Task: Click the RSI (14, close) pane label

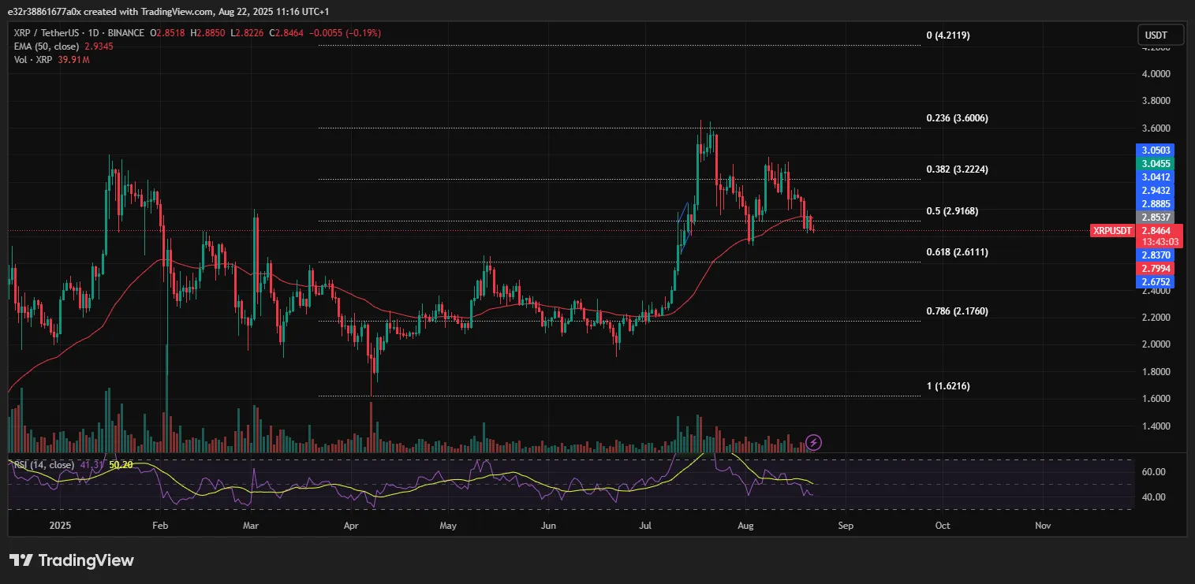Action: click(45, 465)
